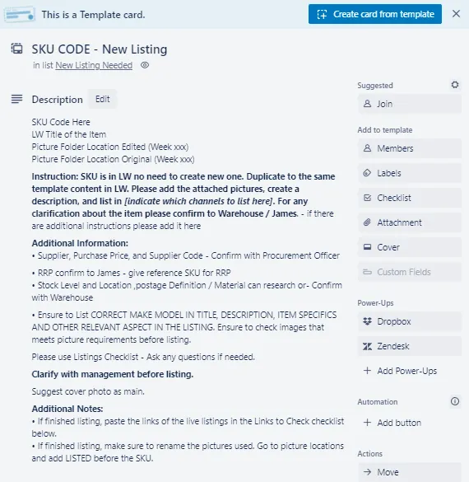
Task: Open Dropbox power-up
Action: (410, 321)
